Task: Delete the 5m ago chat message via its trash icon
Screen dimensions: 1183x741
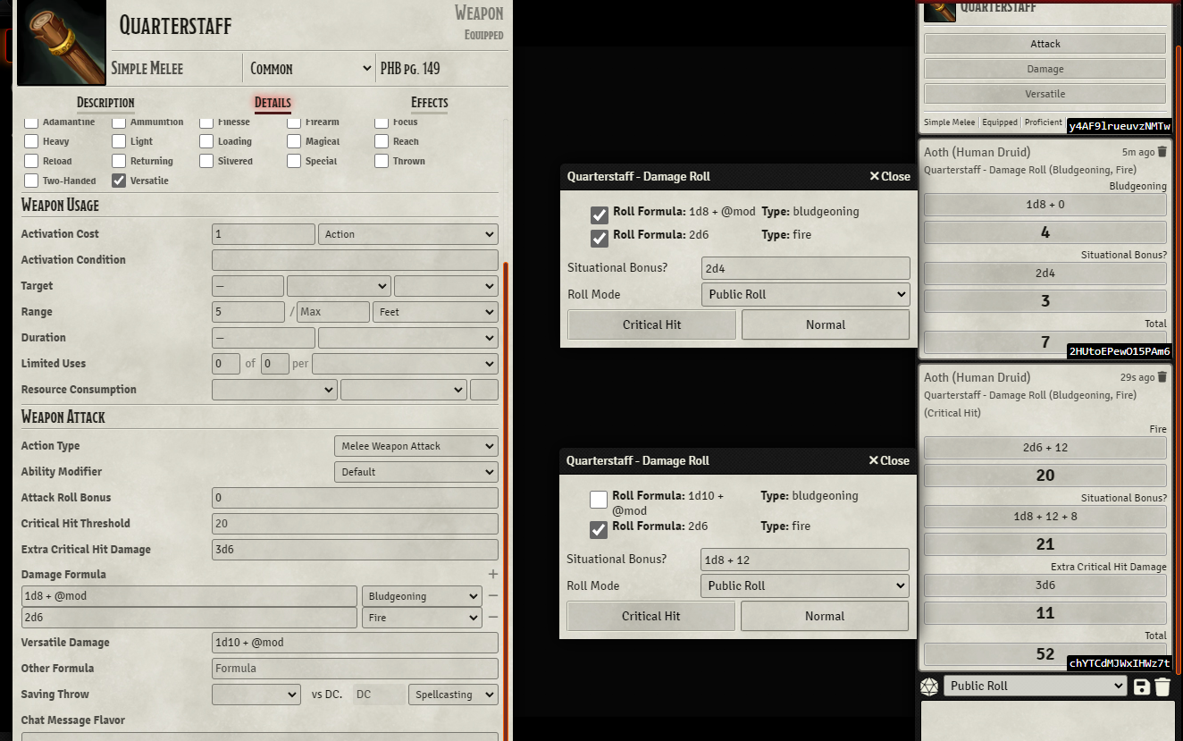Action: coord(1164,152)
